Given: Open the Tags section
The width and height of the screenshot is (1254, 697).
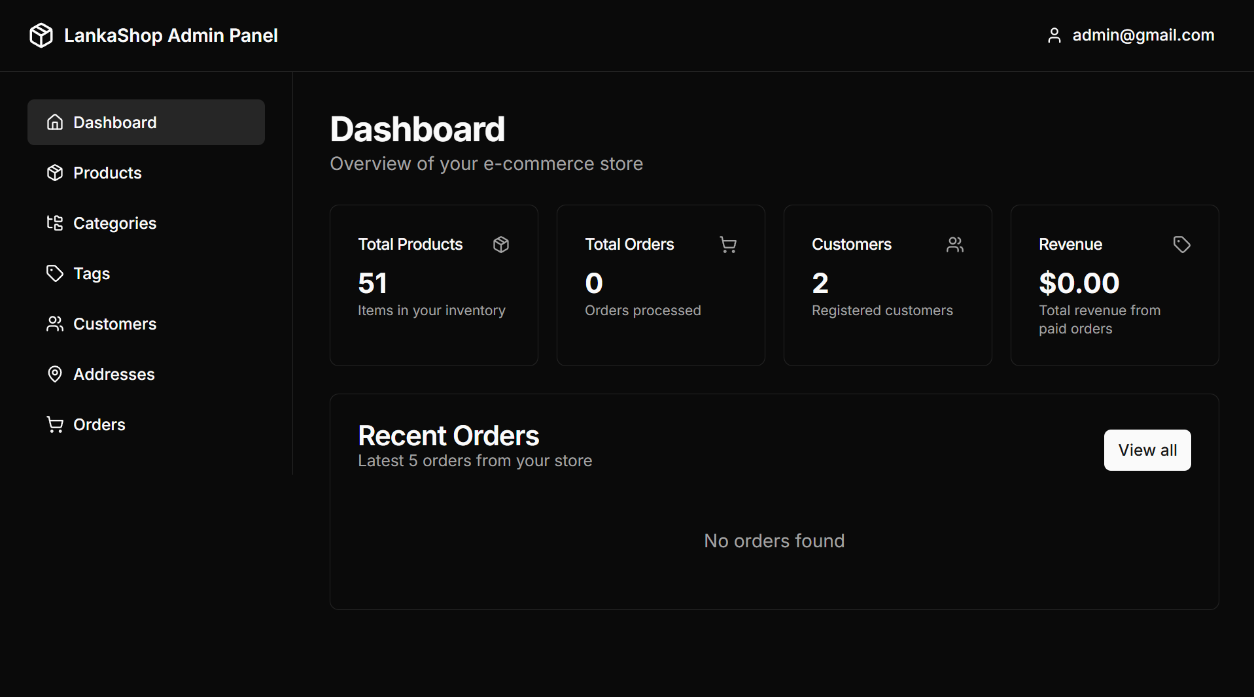Looking at the screenshot, I should (x=92, y=273).
